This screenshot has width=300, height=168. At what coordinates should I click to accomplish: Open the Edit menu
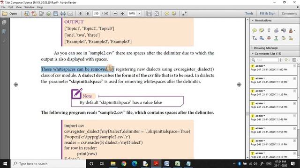(x=11, y=7)
